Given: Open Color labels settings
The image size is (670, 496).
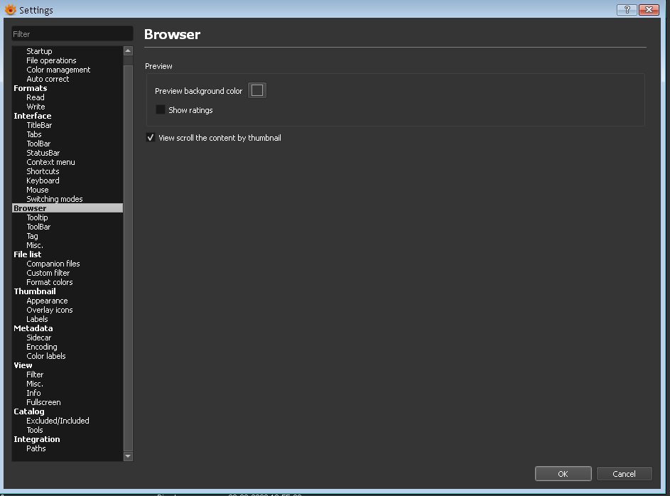Looking at the screenshot, I should click(46, 356).
